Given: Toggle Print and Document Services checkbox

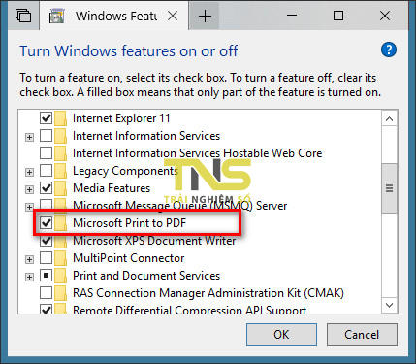Looking at the screenshot, I should [46, 276].
